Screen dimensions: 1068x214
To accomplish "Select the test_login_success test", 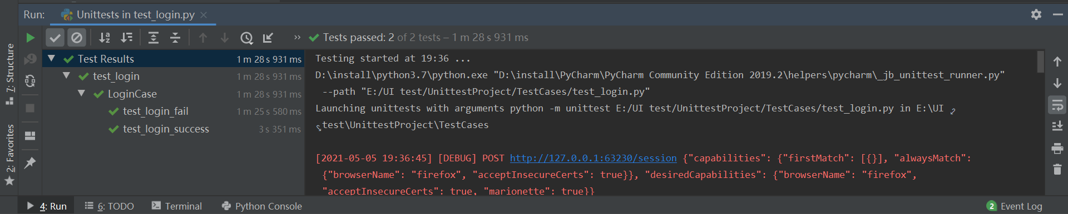I will 166,129.
